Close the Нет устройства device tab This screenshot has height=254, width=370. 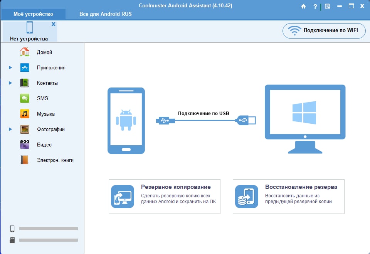coord(54,24)
